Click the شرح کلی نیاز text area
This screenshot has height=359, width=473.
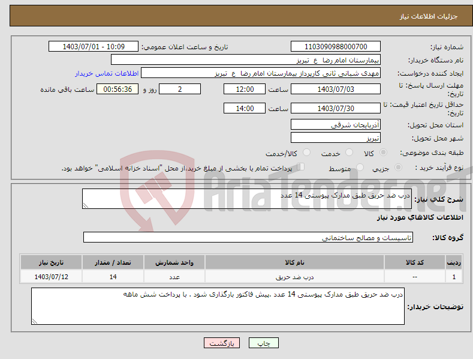[x=247, y=199]
